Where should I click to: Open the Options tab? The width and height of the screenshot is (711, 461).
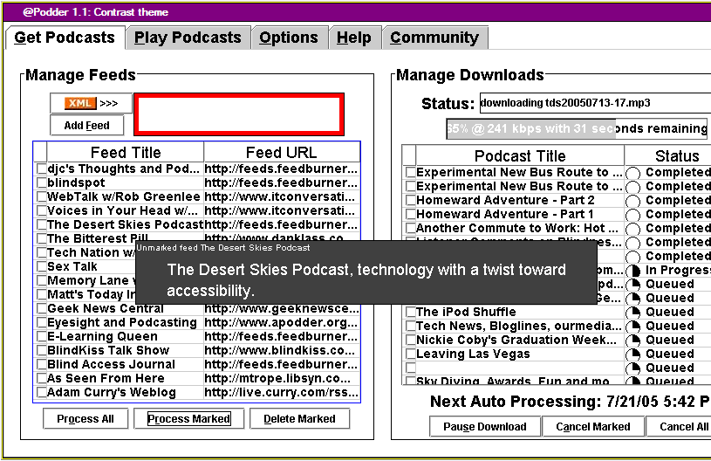pos(289,38)
